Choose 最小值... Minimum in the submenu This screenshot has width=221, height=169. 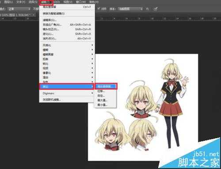coord(106,105)
